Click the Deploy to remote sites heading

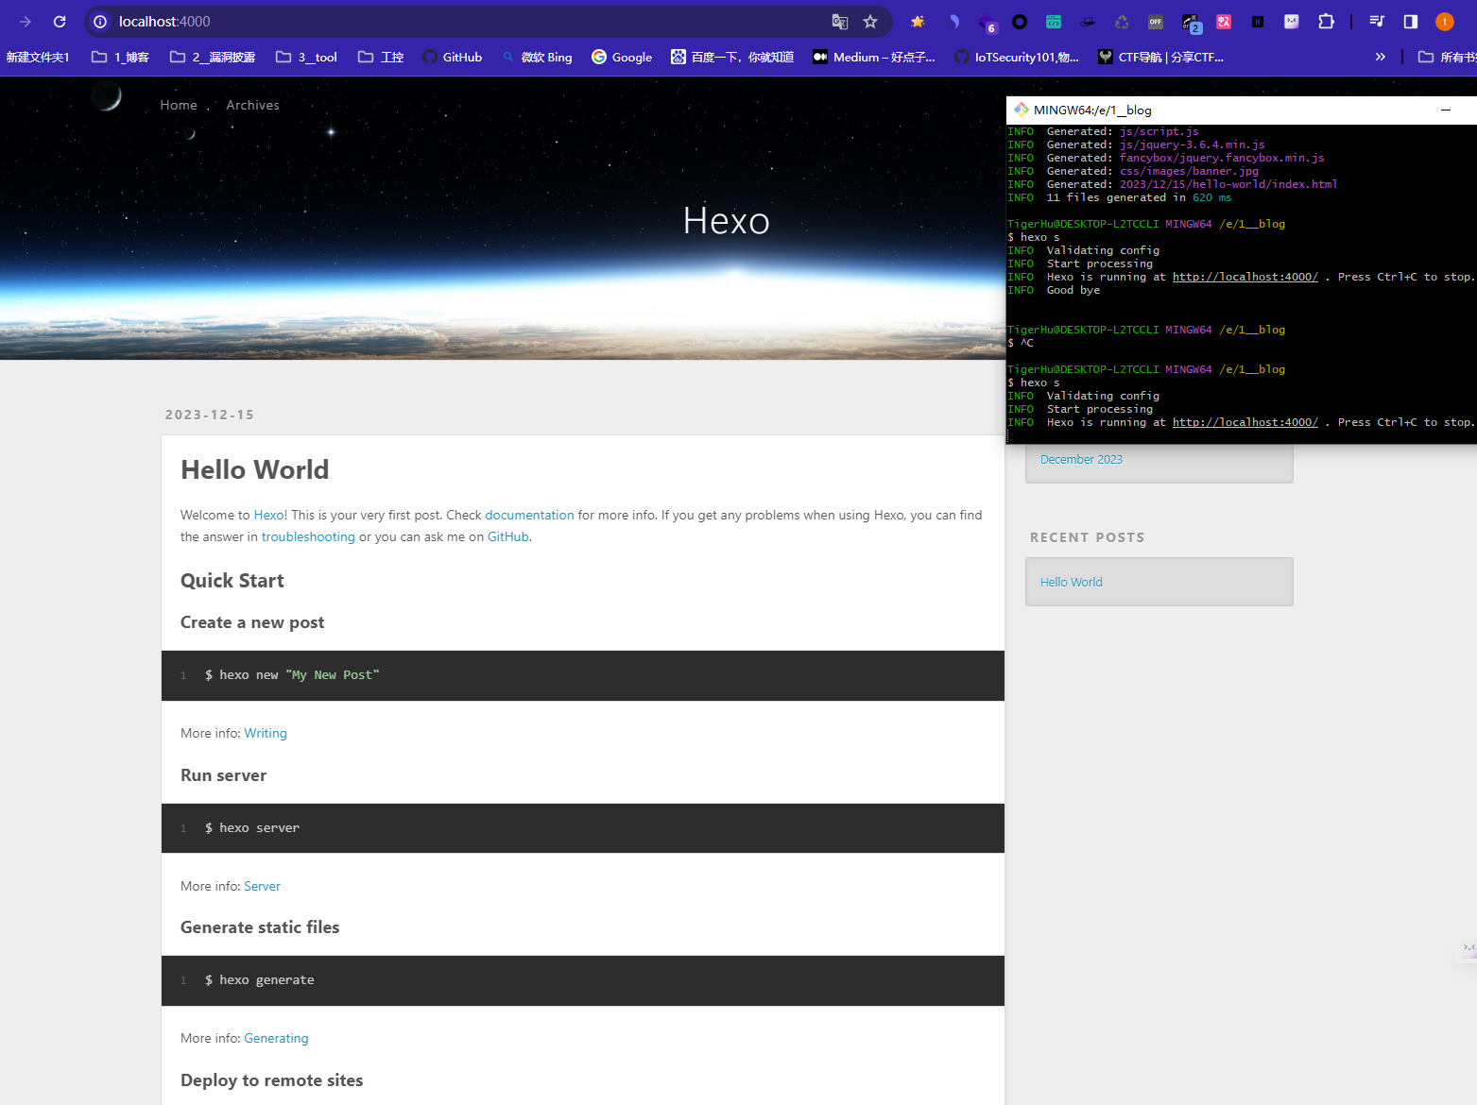pos(271,1080)
